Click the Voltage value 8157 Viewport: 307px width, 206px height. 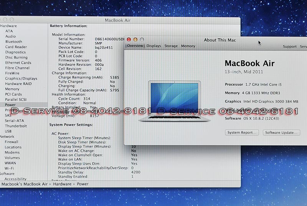[x=94, y=116]
